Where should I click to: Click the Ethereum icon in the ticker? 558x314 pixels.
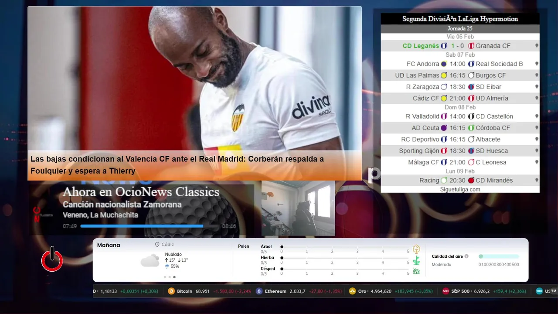tap(259, 291)
